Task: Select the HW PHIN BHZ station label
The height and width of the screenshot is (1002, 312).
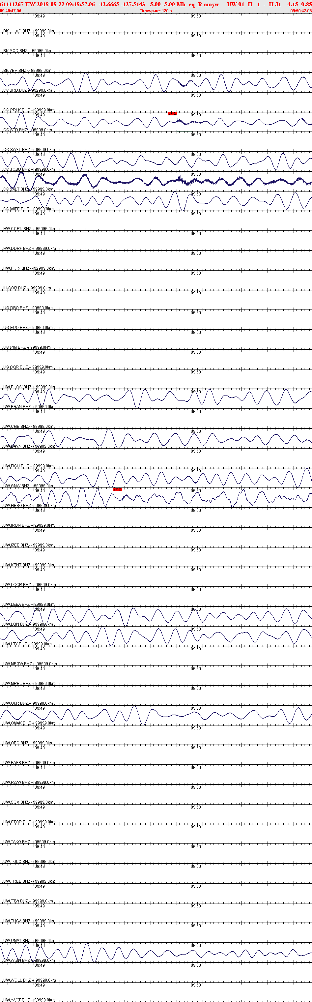Action: [x=29, y=268]
